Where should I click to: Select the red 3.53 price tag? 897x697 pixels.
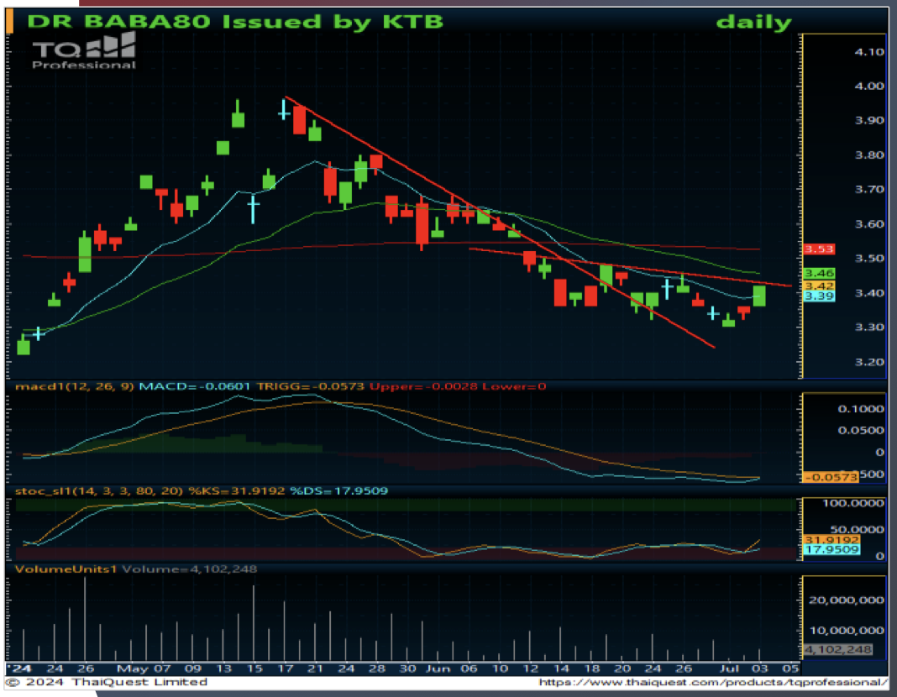tap(819, 249)
